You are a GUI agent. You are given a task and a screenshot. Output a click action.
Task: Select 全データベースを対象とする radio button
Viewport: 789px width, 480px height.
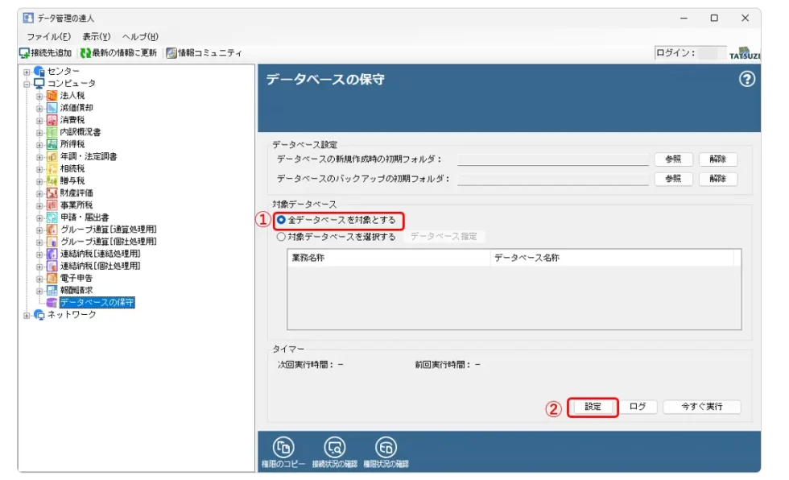point(281,220)
